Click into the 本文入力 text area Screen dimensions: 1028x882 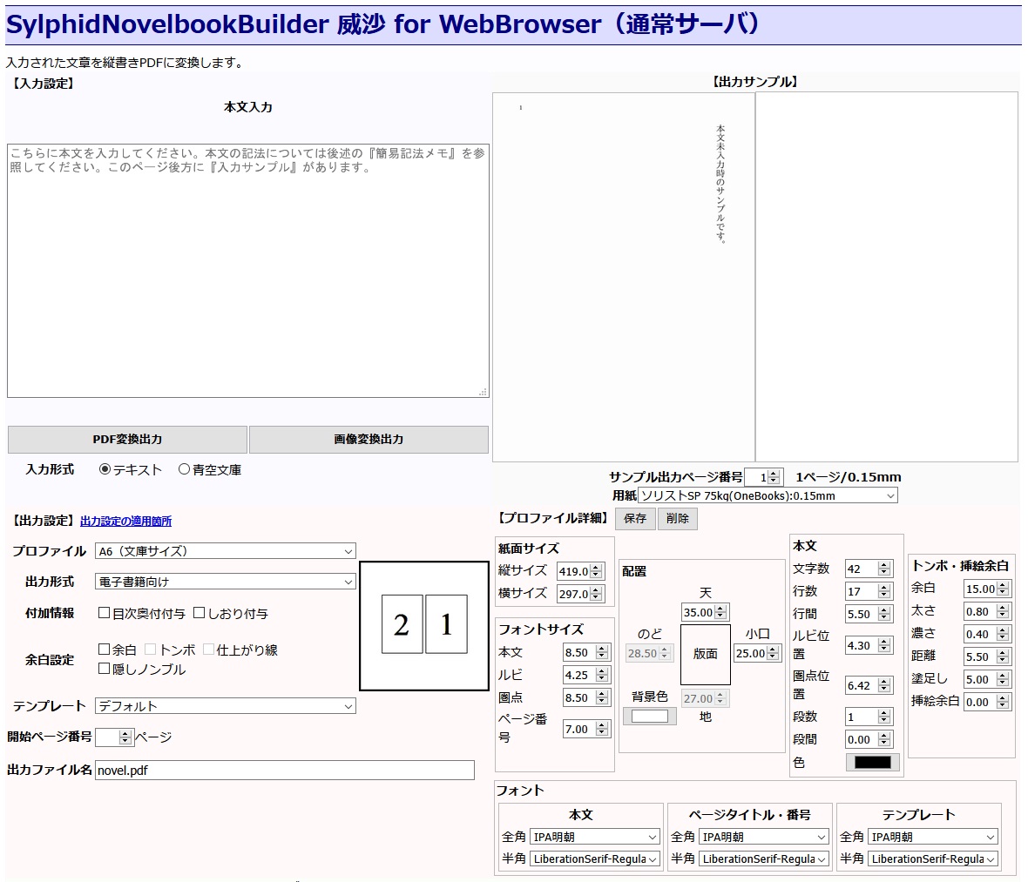point(247,271)
